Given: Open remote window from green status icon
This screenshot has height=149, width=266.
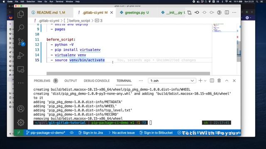Looking at the screenshot, I should click(x=19, y=133).
